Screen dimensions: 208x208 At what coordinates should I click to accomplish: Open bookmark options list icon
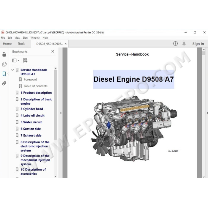tap(15, 61)
